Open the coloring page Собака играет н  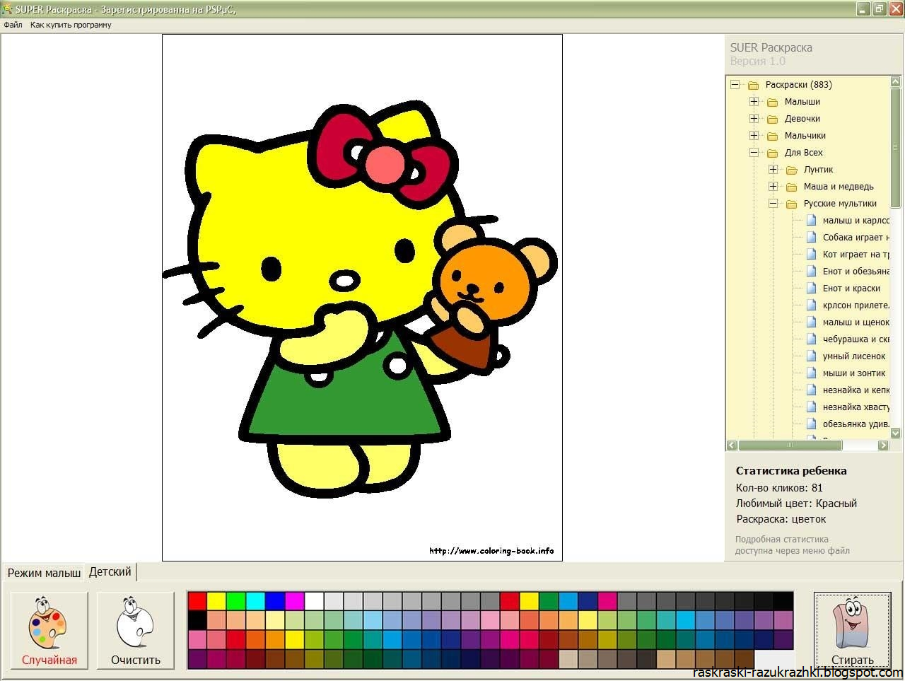pos(856,238)
